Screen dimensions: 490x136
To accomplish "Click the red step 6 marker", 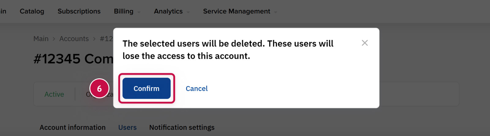I will coord(99,88).
